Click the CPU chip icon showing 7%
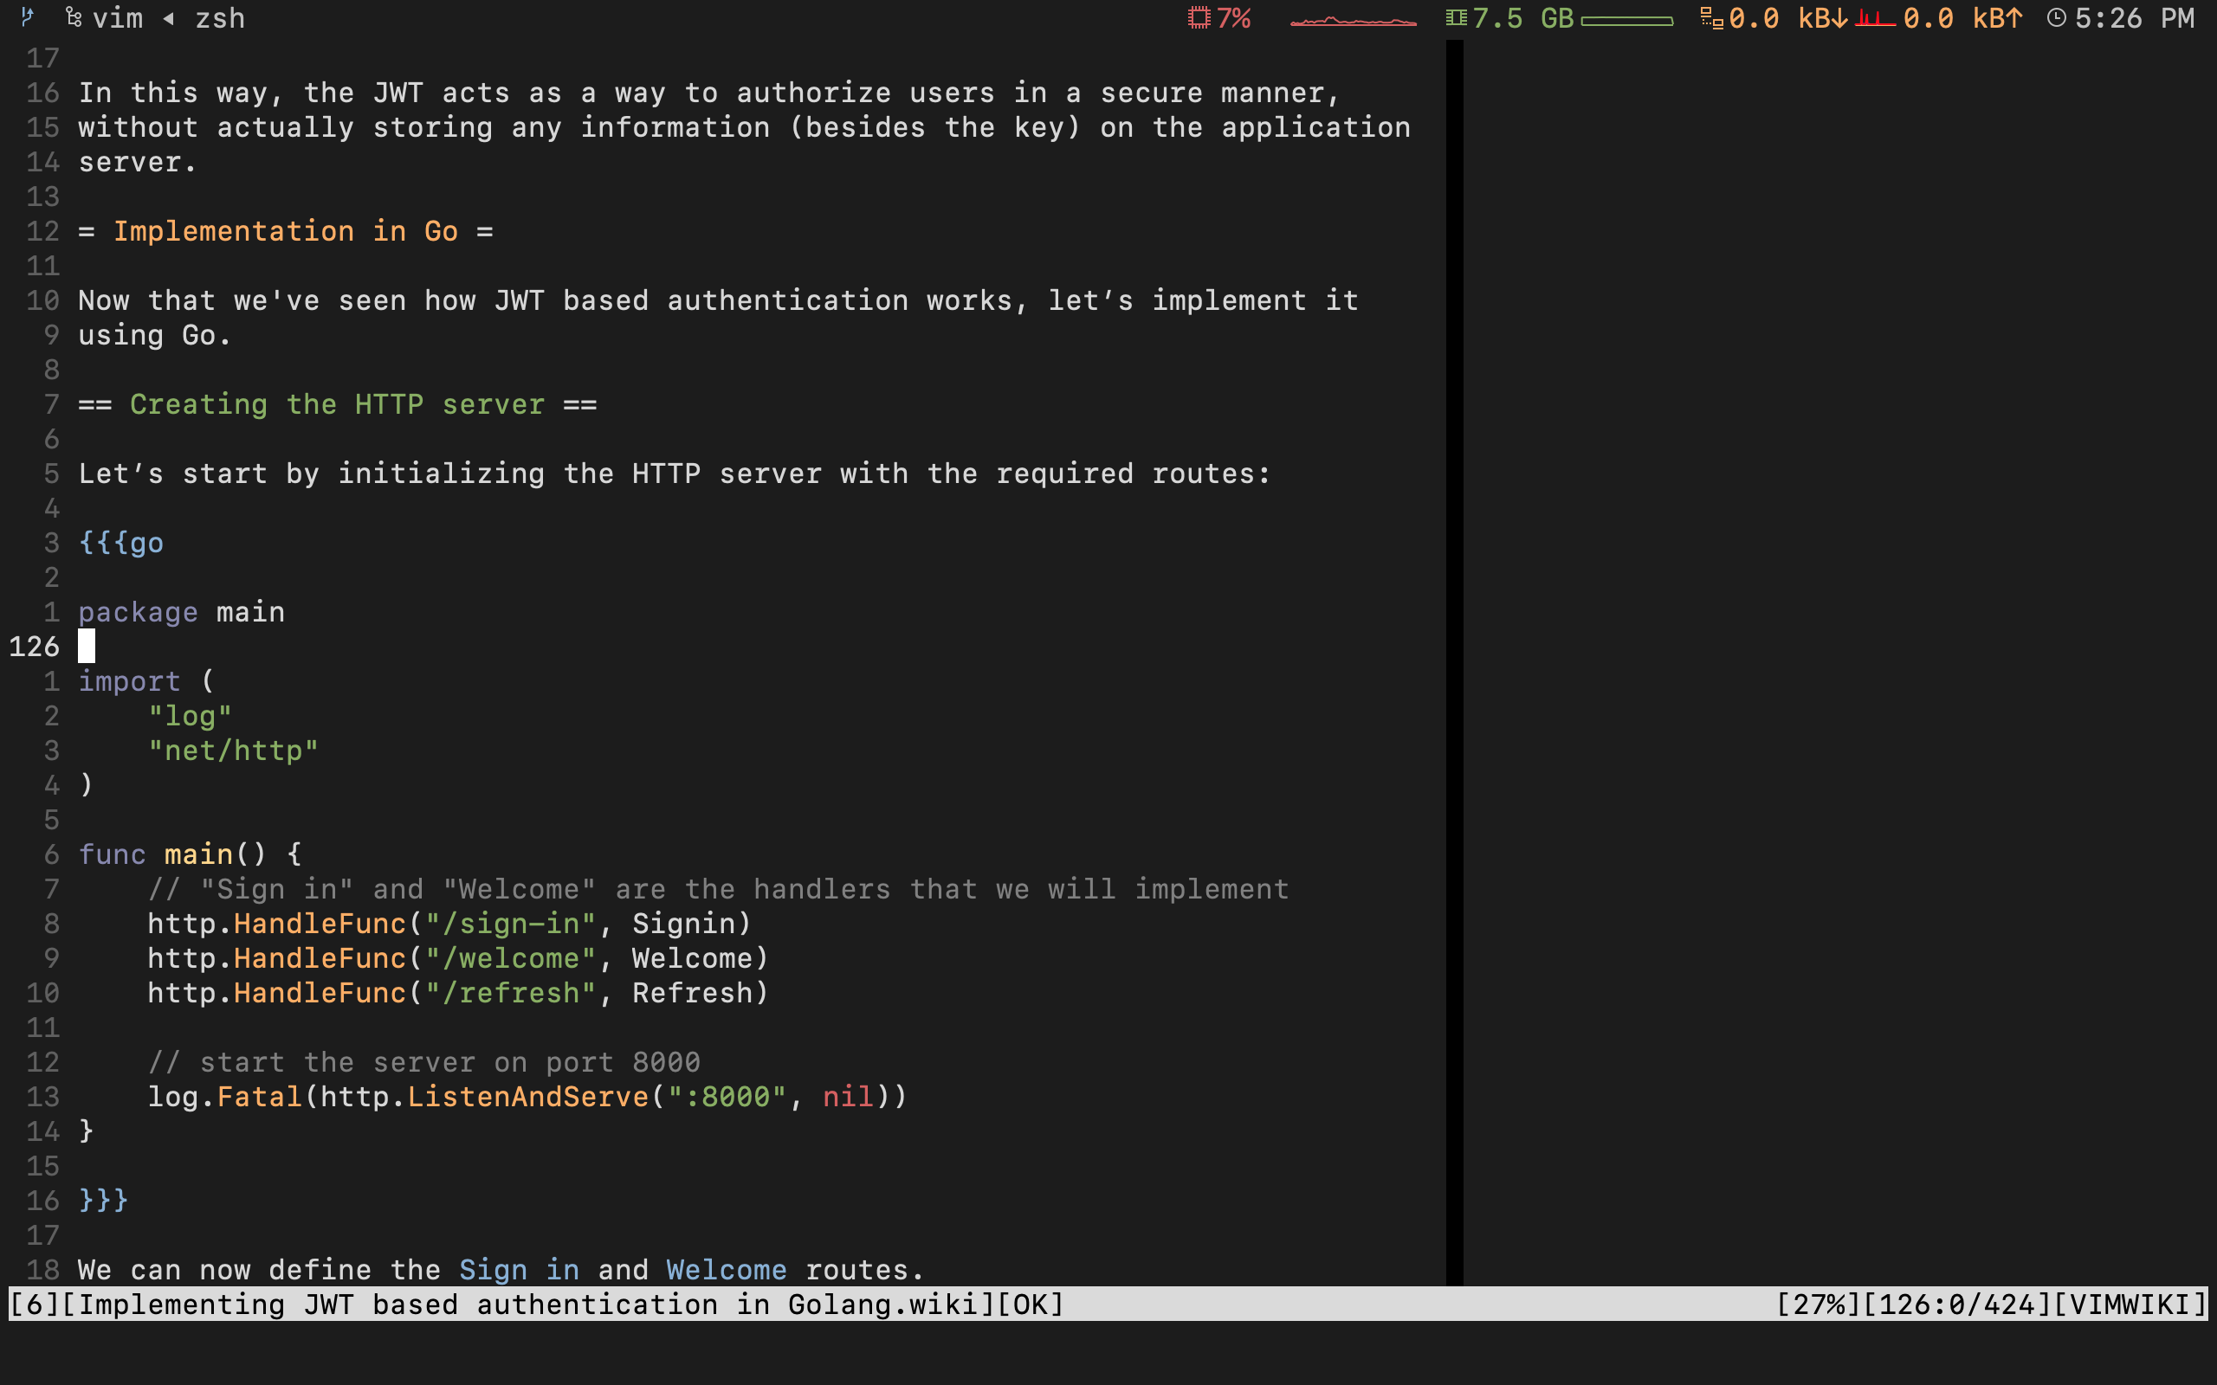The width and height of the screenshot is (2217, 1385). (1199, 17)
